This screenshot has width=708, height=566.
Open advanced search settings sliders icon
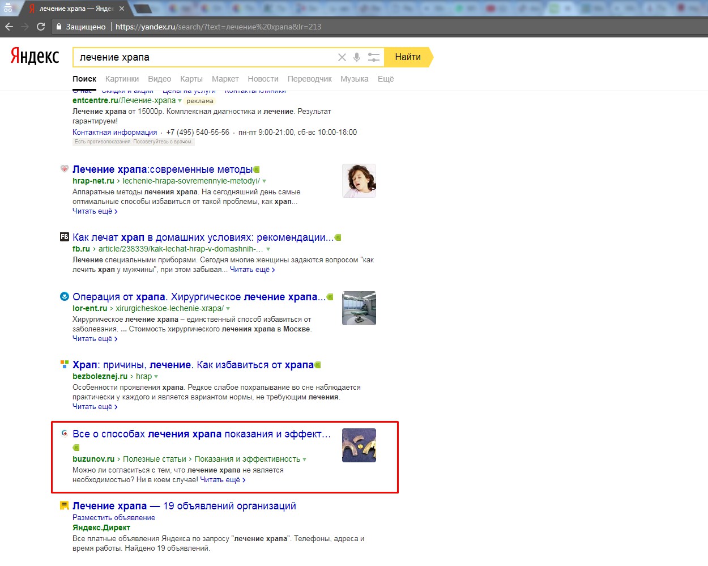tap(374, 57)
